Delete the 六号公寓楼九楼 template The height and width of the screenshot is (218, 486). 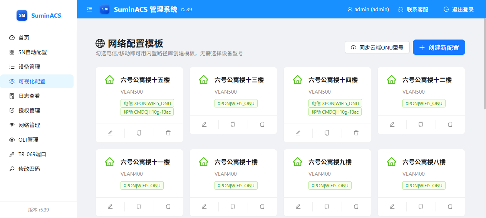tap(356, 206)
